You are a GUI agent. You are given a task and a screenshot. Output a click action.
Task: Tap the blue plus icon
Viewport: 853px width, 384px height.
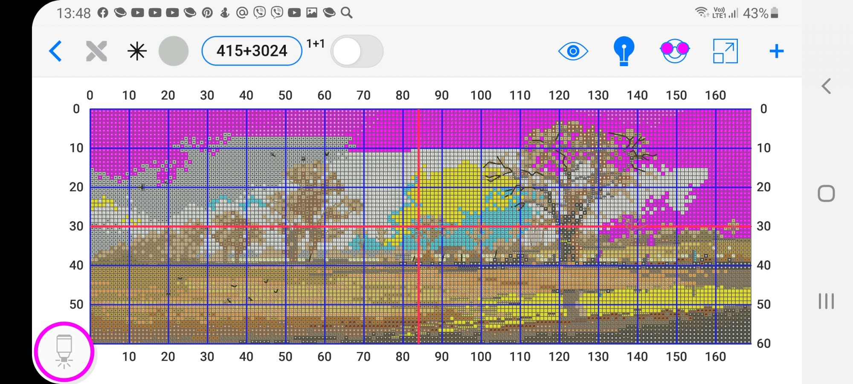coord(776,51)
